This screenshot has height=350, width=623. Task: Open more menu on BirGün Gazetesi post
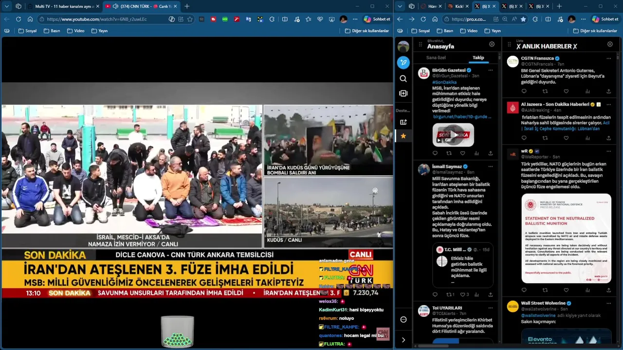(490, 70)
